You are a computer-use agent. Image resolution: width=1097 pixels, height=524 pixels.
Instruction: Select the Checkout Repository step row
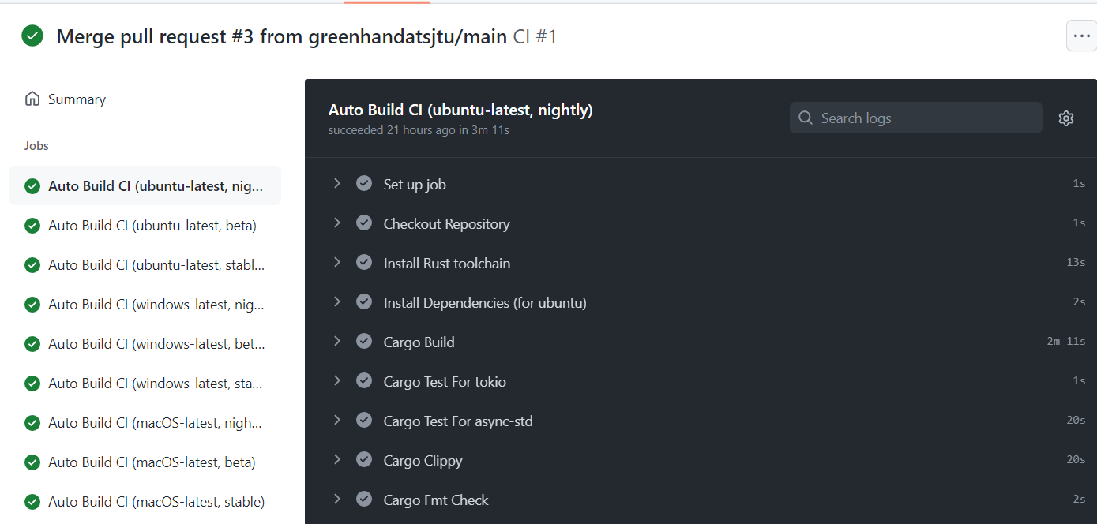[x=446, y=223]
